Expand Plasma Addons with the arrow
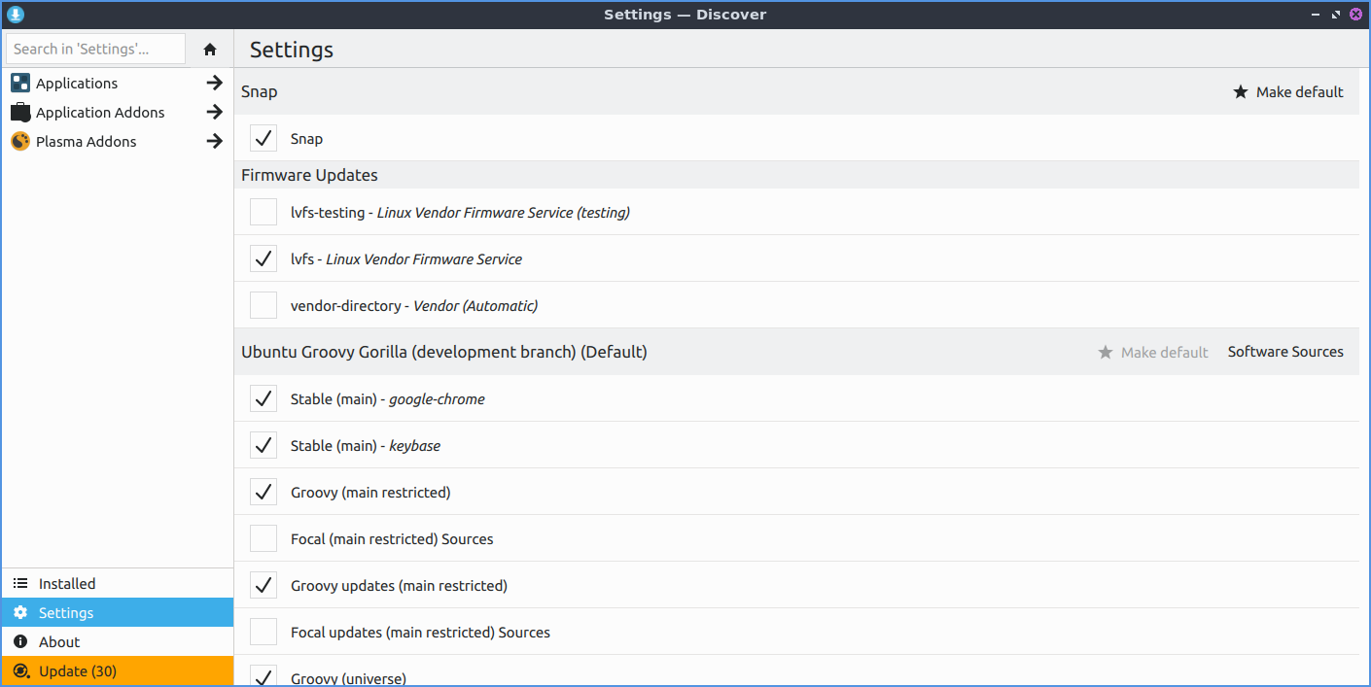The image size is (1371, 687). (215, 142)
